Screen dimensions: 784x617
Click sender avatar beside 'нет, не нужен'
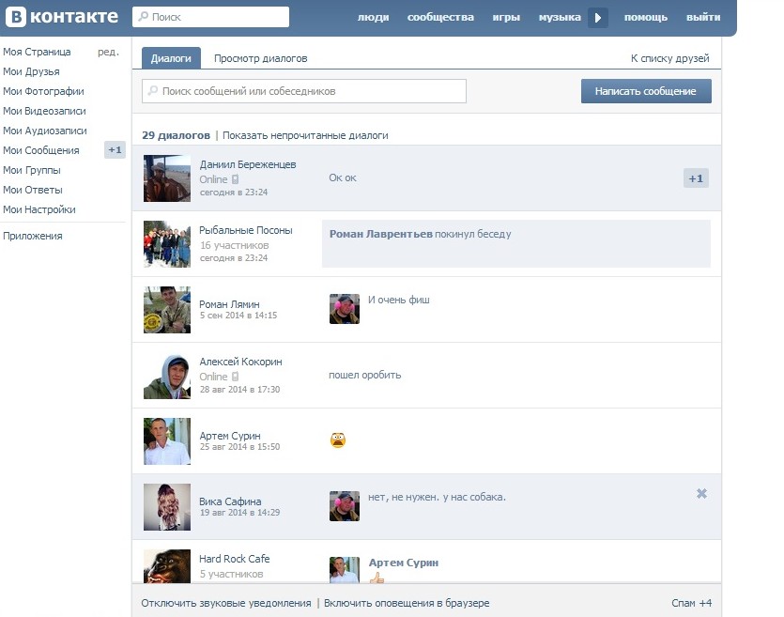[x=345, y=506]
